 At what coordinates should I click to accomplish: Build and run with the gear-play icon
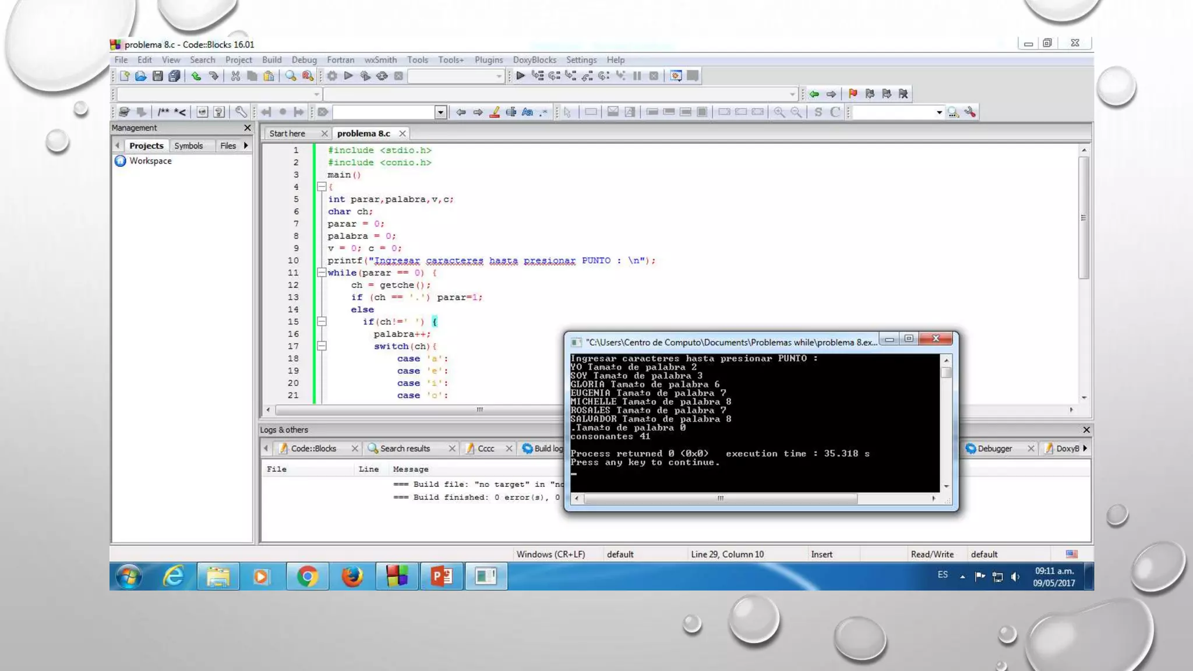tap(365, 76)
